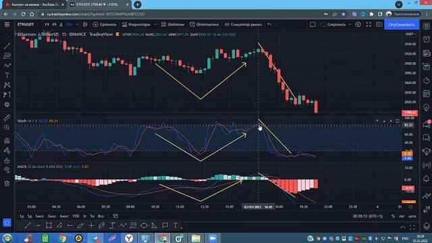Maximize the Stoch indicator pane

(398, 121)
